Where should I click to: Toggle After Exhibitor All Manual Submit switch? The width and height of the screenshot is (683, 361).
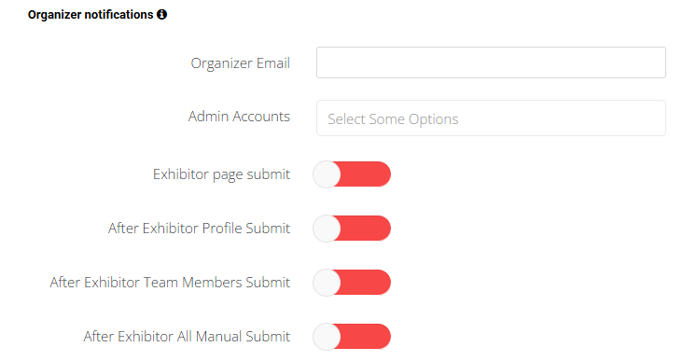(352, 336)
